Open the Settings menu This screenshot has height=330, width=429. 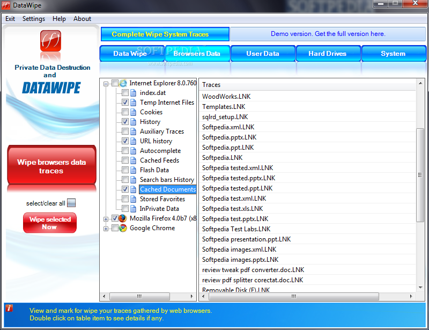click(34, 19)
